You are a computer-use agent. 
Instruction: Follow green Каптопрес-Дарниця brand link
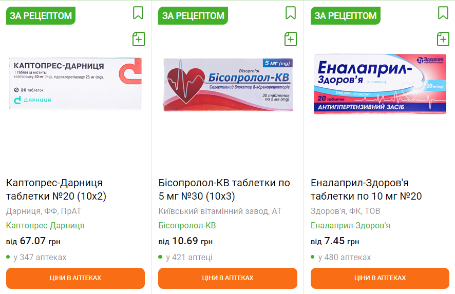[45, 225]
